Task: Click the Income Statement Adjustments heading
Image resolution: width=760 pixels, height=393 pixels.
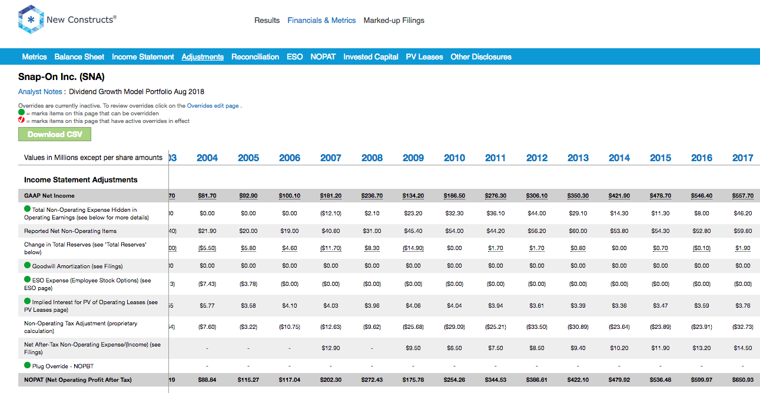Action: pyautogui.click(x=81, y=180)
